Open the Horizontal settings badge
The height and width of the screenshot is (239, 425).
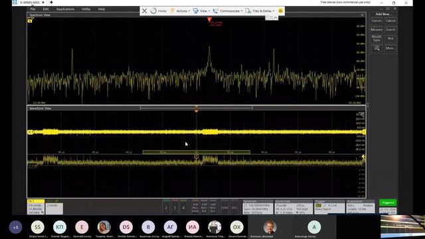[294, 207]
